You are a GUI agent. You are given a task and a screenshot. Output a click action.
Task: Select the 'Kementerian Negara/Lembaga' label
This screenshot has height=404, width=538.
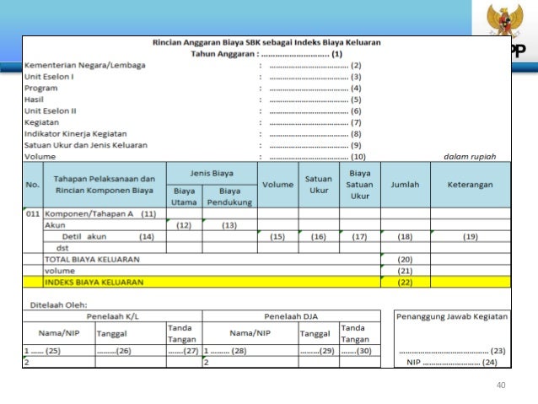tap(85, 65)
